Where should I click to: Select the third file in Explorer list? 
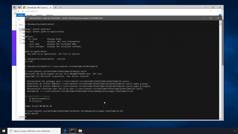click(x=22, y=36)
